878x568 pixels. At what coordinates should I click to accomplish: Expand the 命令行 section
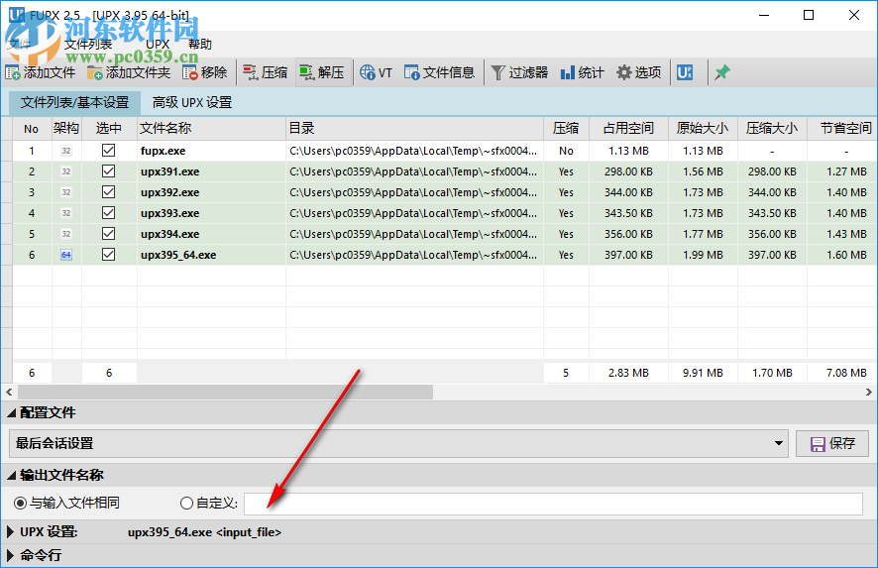point(10,556)
